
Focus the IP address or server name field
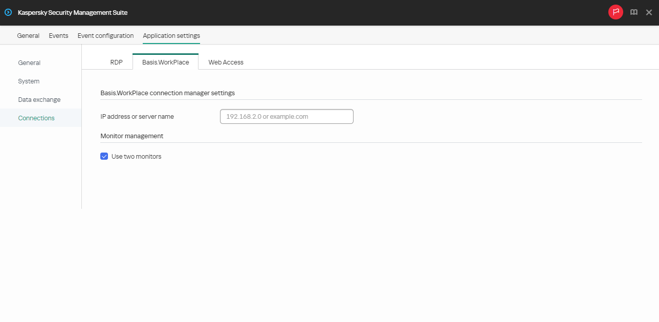[286, 116]
